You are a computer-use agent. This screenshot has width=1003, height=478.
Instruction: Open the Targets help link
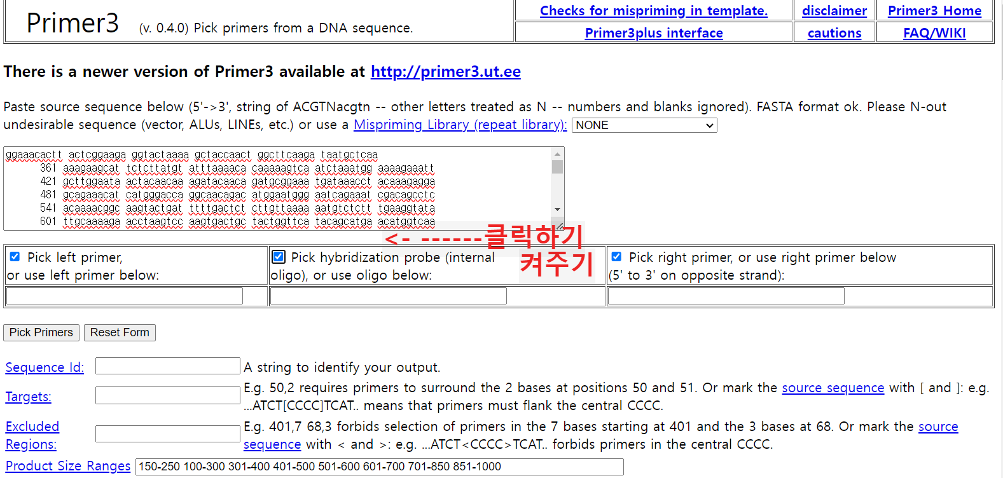click(x=28, y=397)
